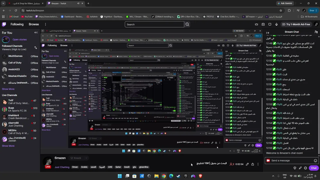Edit stream info with the pencil icon
320x180 pixels.
247,164
